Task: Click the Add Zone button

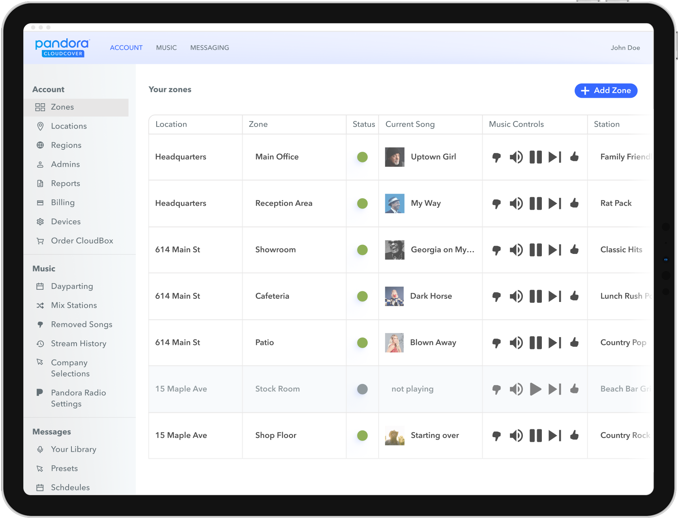Action: pos(606,91)
